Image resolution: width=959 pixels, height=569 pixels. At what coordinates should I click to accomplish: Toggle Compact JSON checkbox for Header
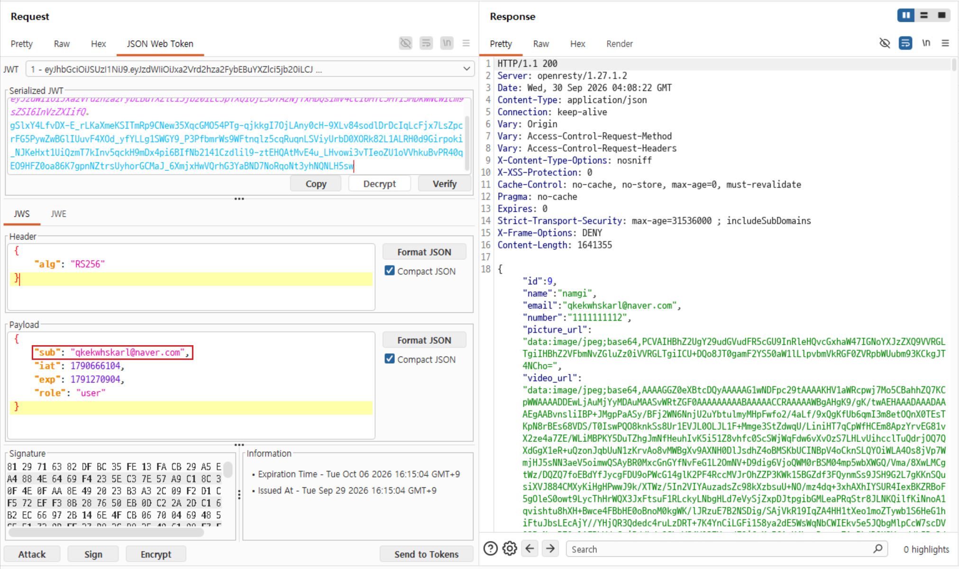click(x=390, y=270)
